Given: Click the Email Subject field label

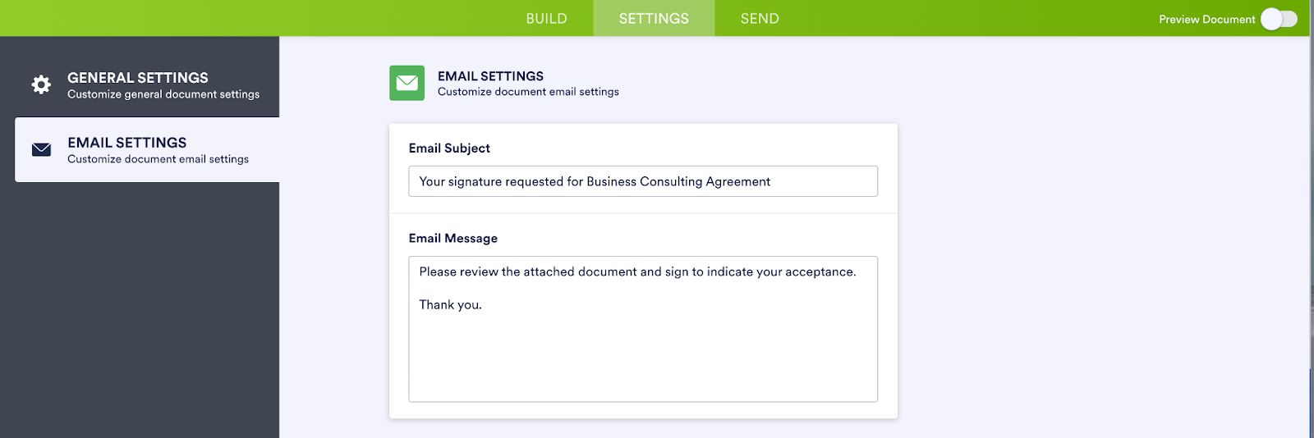Looking at the screenshot, I should (449, 148).
